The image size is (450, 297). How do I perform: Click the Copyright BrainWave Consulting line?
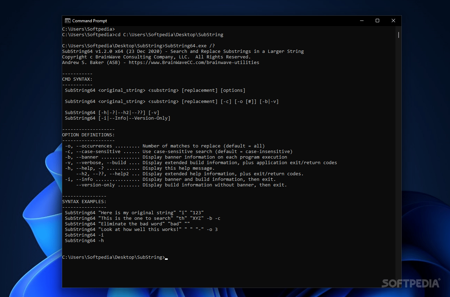156,57
